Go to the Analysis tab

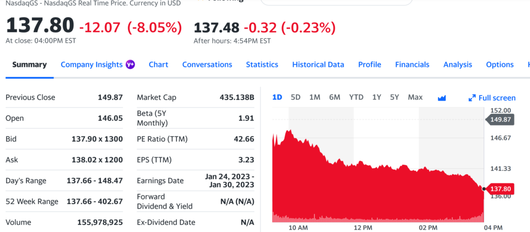458,65
